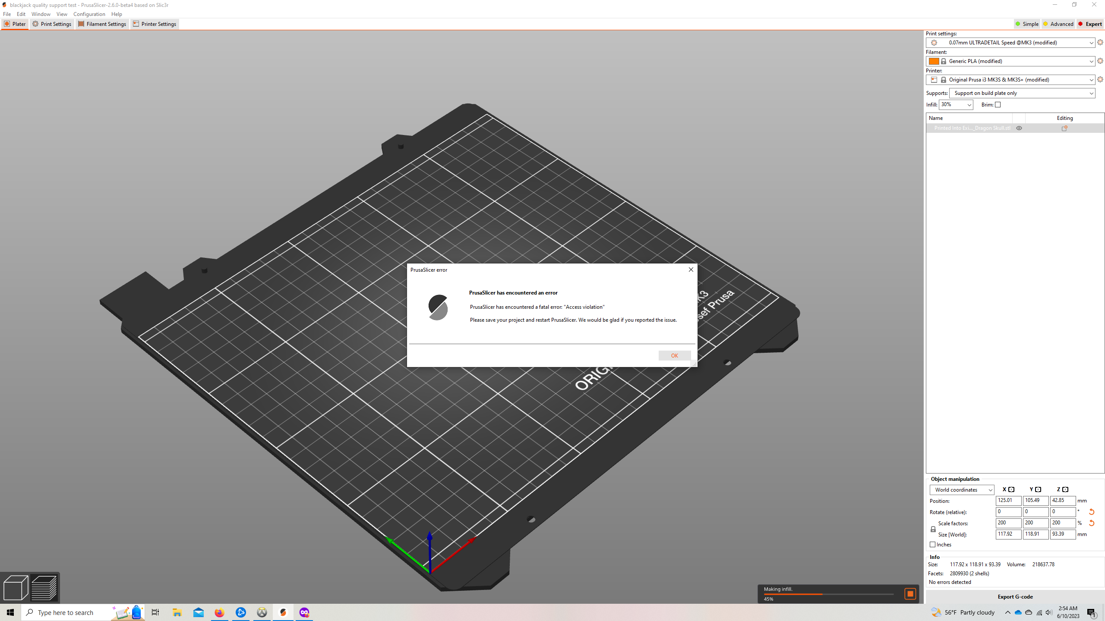
Task: Toggle the Inches checkbox
Action: pyautogui.click(x=932, y=545)
